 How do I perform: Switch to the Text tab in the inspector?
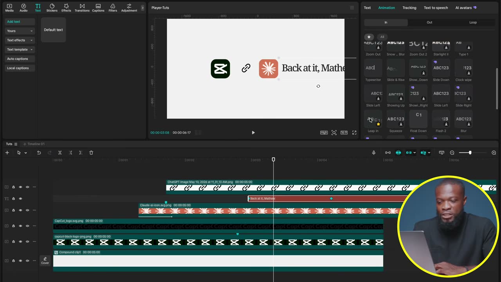tap(367, 8)
